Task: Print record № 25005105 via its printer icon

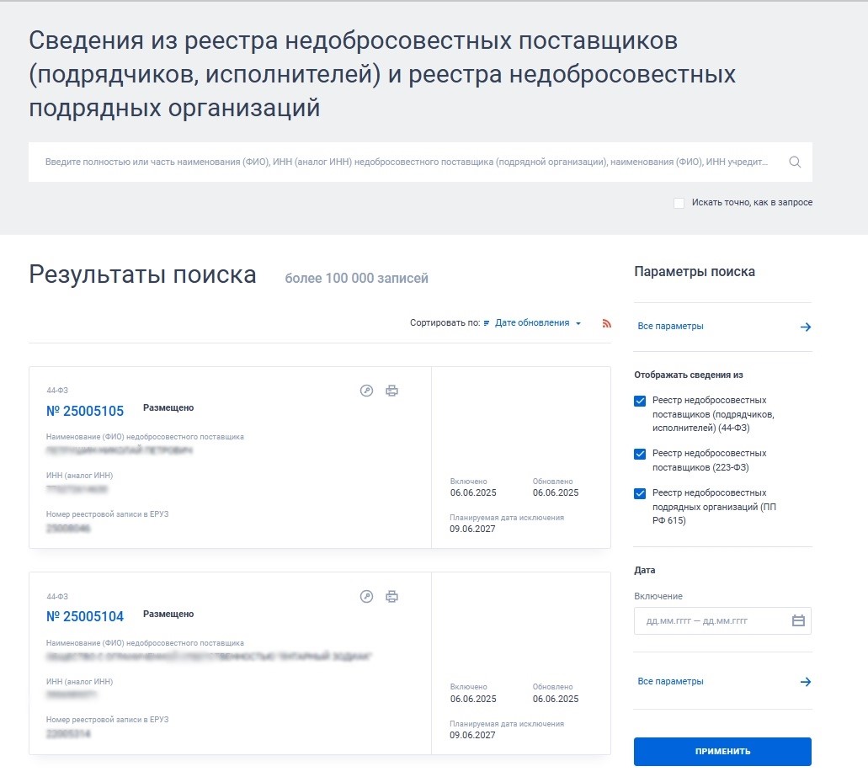Action: tap(391, 390)
